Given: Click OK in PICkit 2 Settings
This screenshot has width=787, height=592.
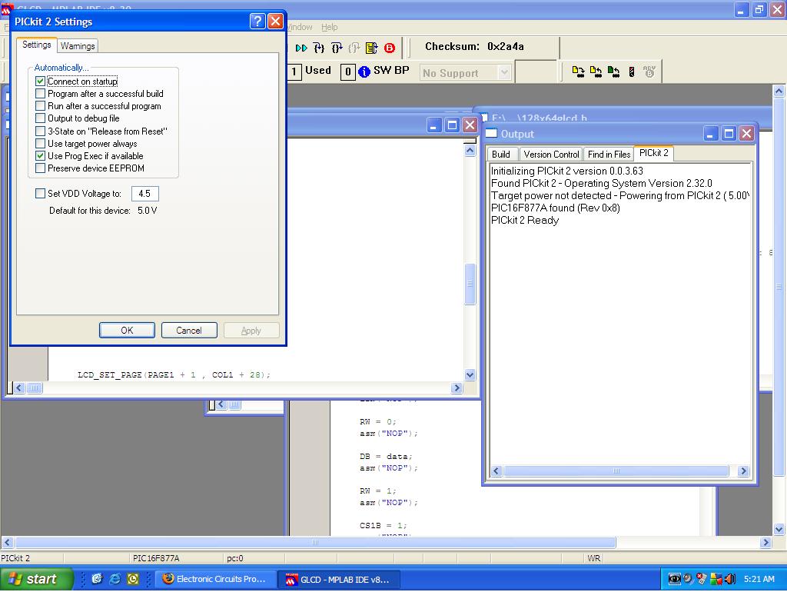Looking at the screenshot, I should (x=127, y=331).
